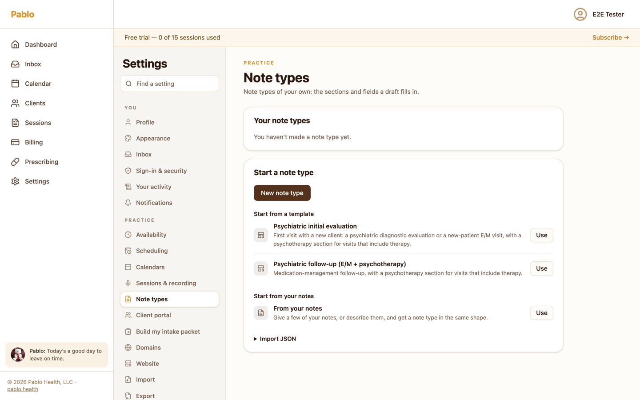Click the Sign-in & security shield icon
Viewport: 640px width, 400px height.
tap(128, 171)
